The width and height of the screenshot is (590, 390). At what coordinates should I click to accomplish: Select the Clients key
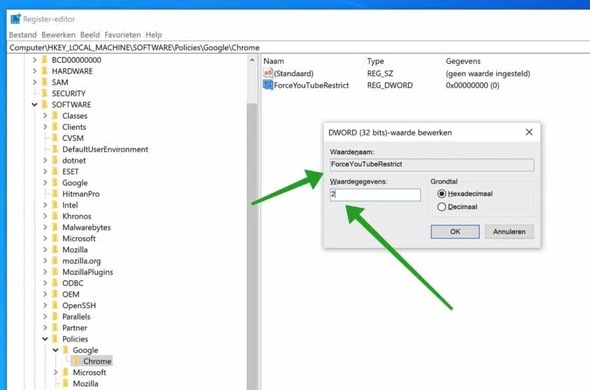click(x=74, y=127)
